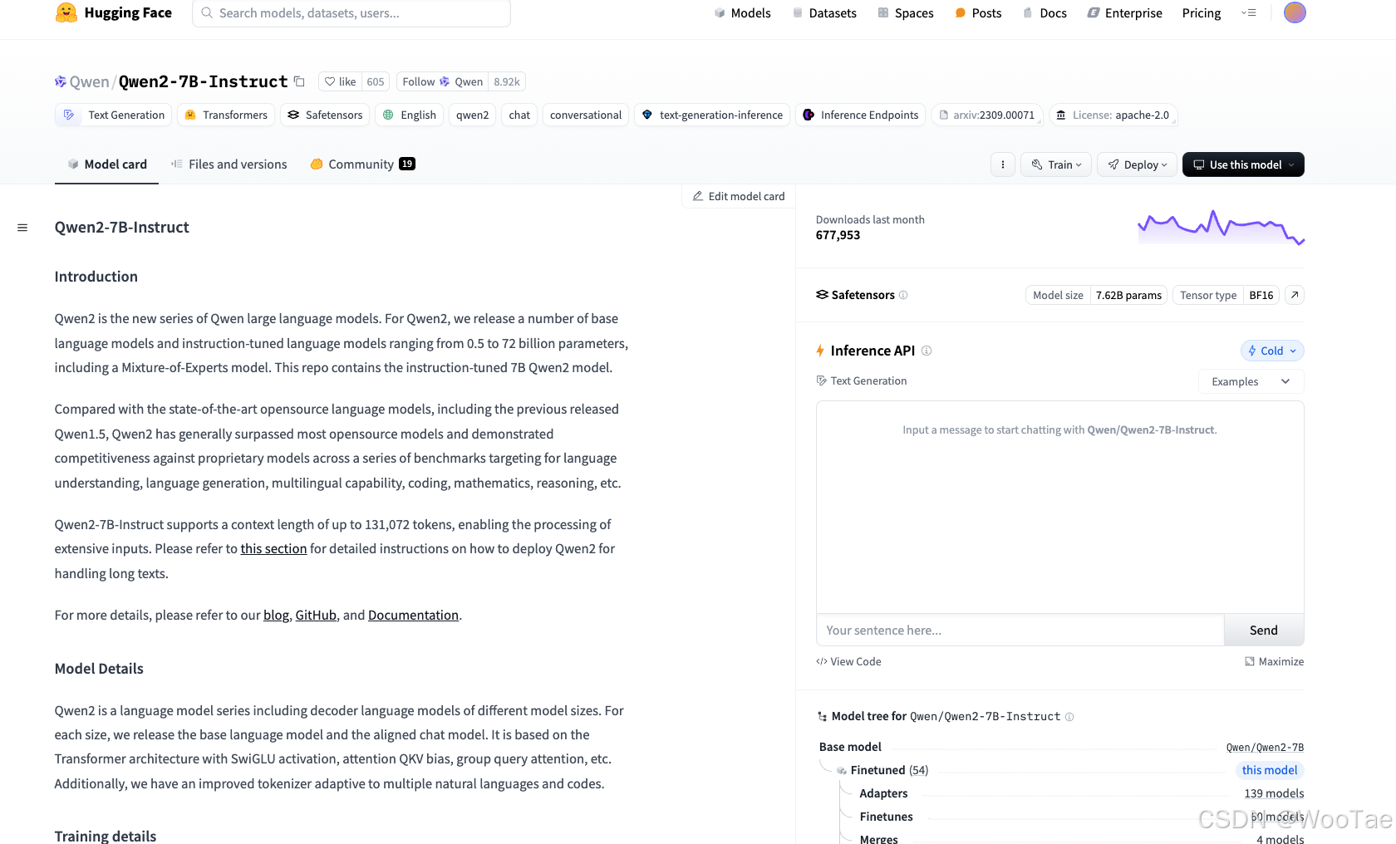Screen dimensions: 1396x844
Task: Expand the Examples dropdown
Action: coord(1251,381)
